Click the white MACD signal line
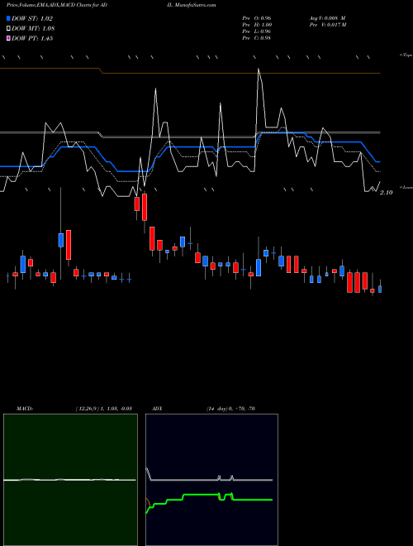The image size is (413, 546). [69, 480]
